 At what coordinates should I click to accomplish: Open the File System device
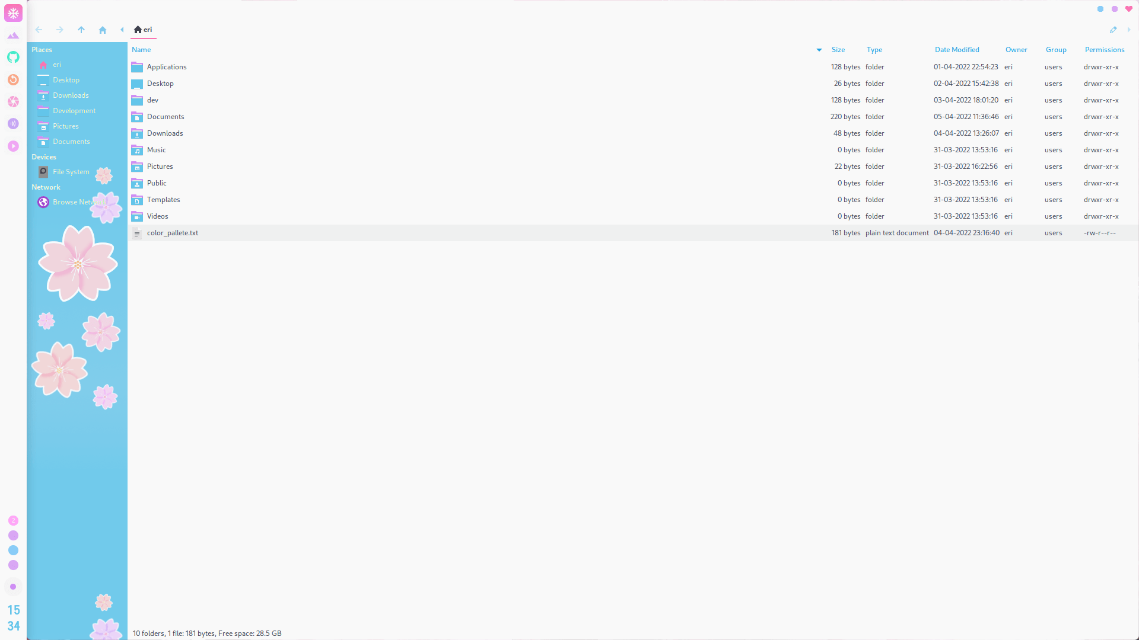click(71, 172)
